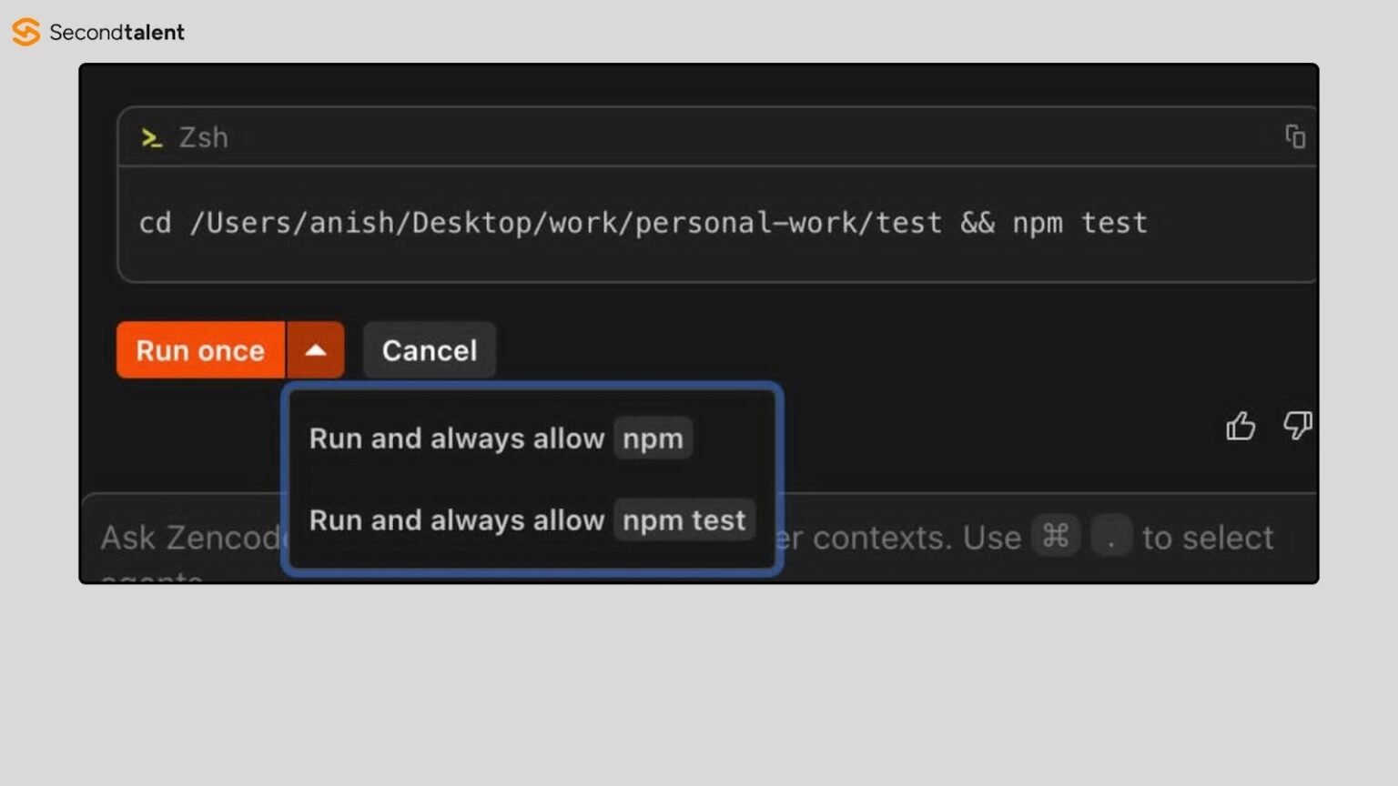Click the orange Secondtalent logo icon
The width and height of the screenshot is (1398, 786).
tap(25, 32)
